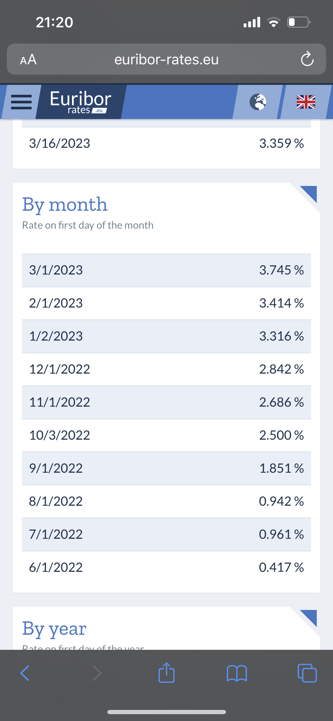Switch language via UK flag icon
333x721 pixels.
pos(306,102)
